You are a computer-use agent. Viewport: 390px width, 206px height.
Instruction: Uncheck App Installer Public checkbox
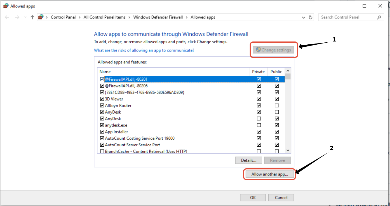tap(277, 132)
